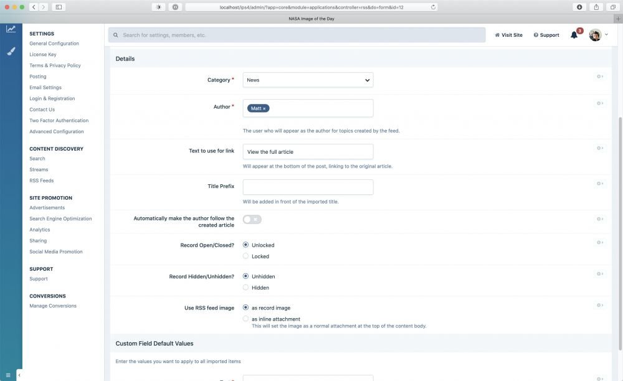Open the customization paintbrush icon in sidebar

coord(11,51)
